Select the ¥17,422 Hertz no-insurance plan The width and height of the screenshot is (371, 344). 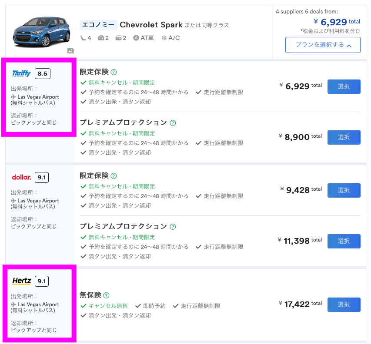pyautogui.click(x=344, y=304)
